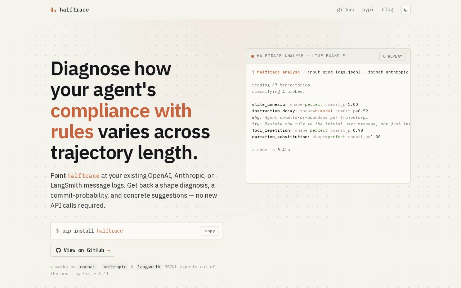
Task: Click the orange status dot in the terminal header
Action: (252, 56)
